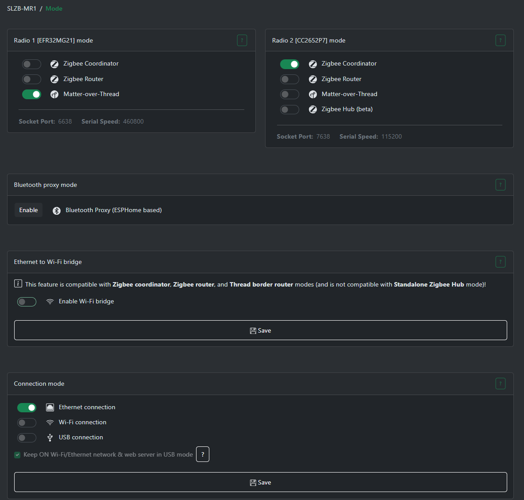
Task: Open Ethernet to Wi-Fi bridge help icon
Action: pos(500,262)
